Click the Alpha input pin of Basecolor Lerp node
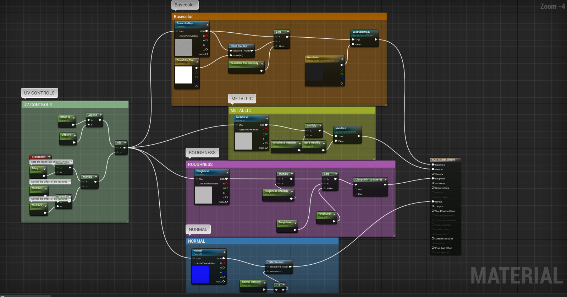This screenshot has width=567, height=297. (276, 46)
